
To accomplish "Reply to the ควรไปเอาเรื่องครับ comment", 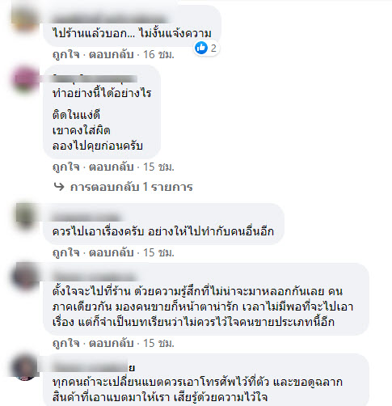I will 112,252.
